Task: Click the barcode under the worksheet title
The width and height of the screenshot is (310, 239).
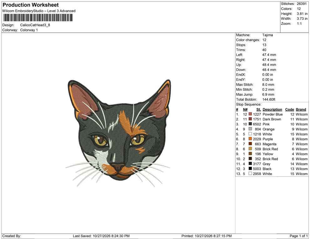Action: coord(38,18)
